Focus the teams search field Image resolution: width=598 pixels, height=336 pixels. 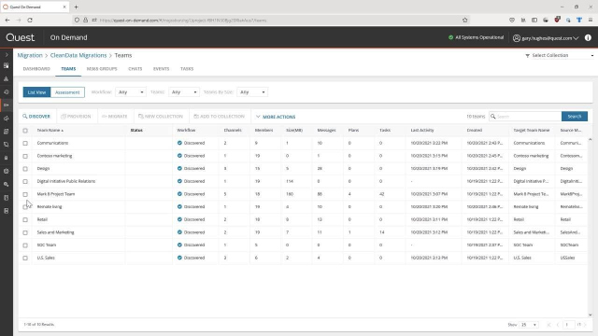[x=525, y=117]
